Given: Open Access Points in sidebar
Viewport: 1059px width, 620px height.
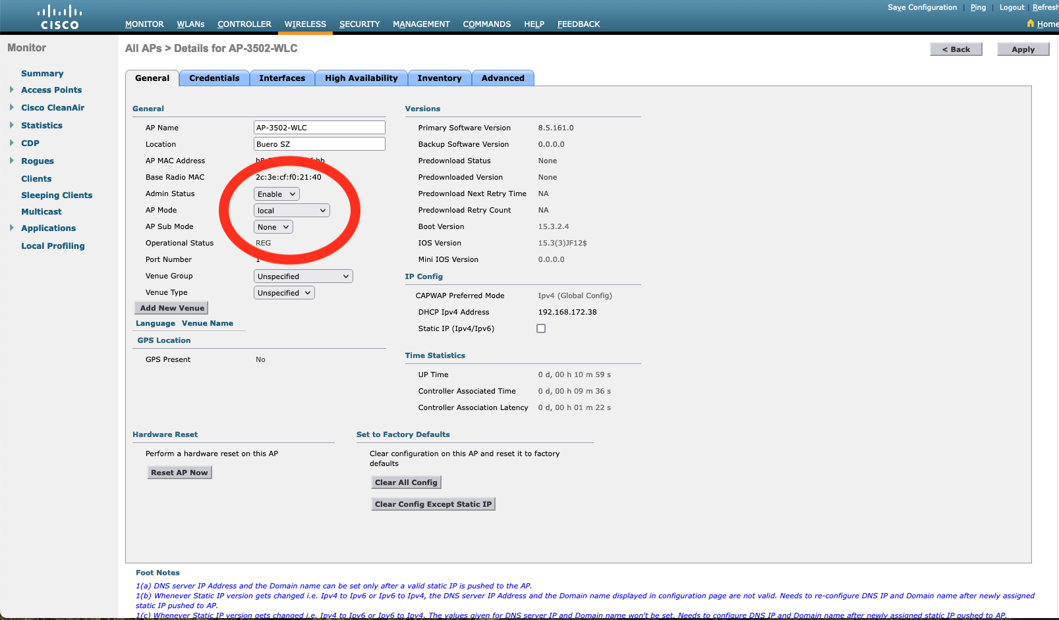Looking at the screenshot, I should 51,90.
